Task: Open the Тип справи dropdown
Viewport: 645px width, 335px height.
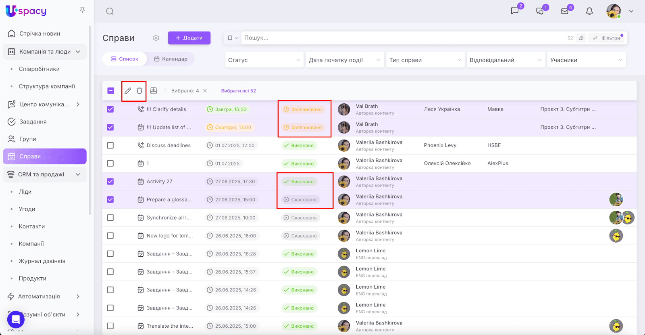Action: click(x=425, y=60)
